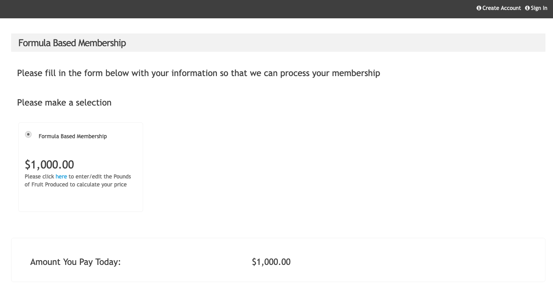Click the Formula Based Membership page heading
Image resolution: width=553 pixels, height=292 pixels.
pyautogui.click(x=72, y=43)
